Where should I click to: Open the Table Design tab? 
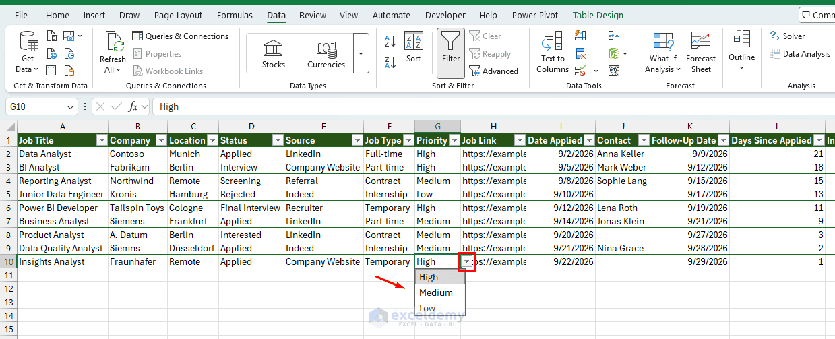(x=598, y=15)
